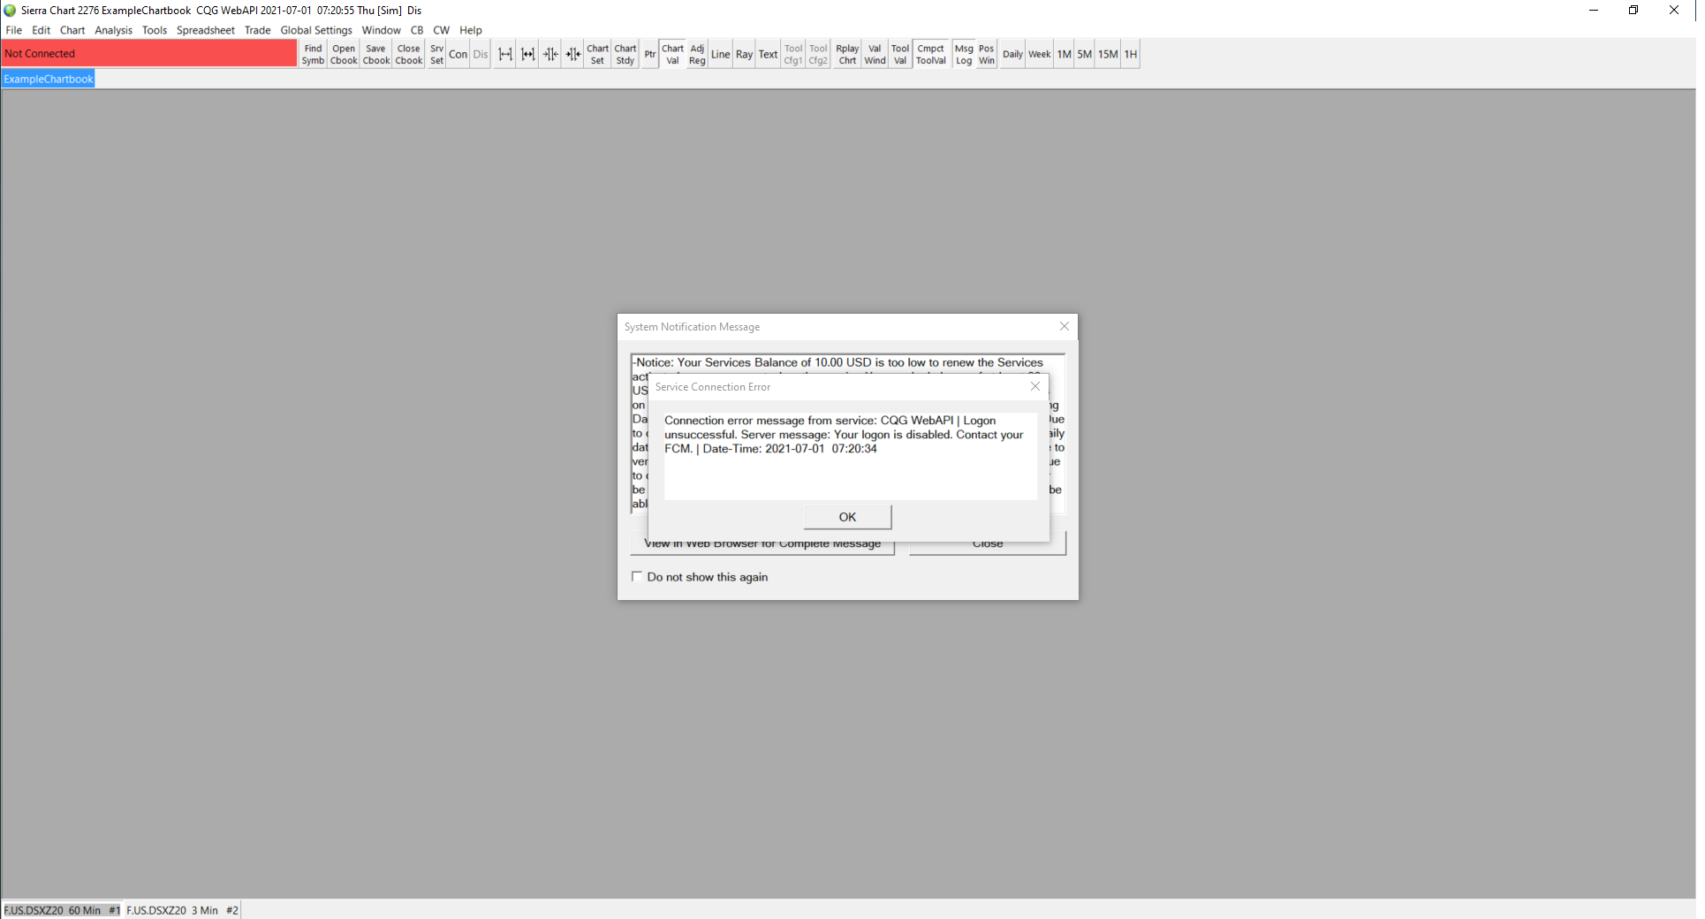Check 'Do not show this again'
The width and height of the screenshot is (1705, 919).
coord(637,577)
